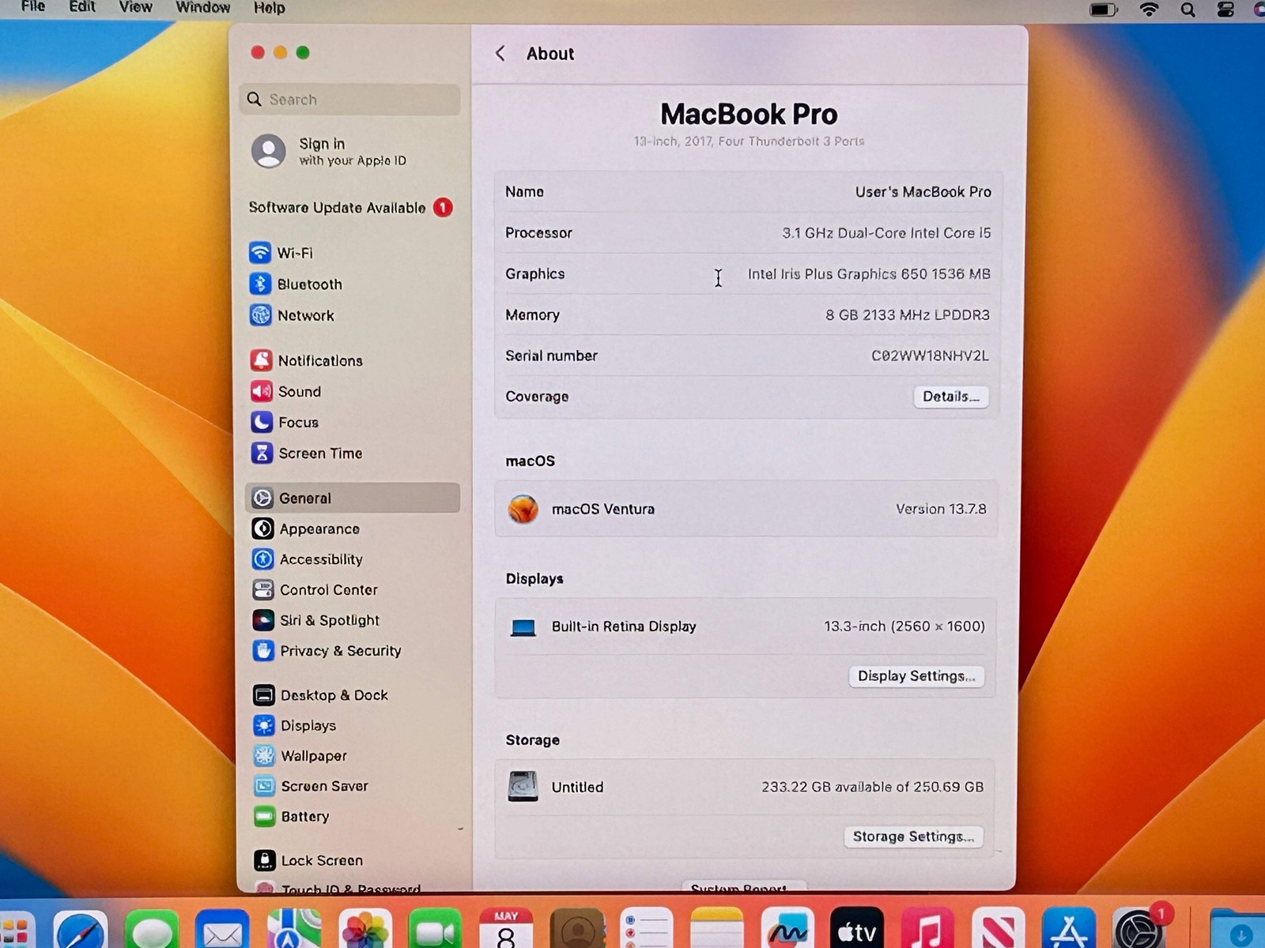Open the Edit menu

pyautogui.click(x=82, y=7)
